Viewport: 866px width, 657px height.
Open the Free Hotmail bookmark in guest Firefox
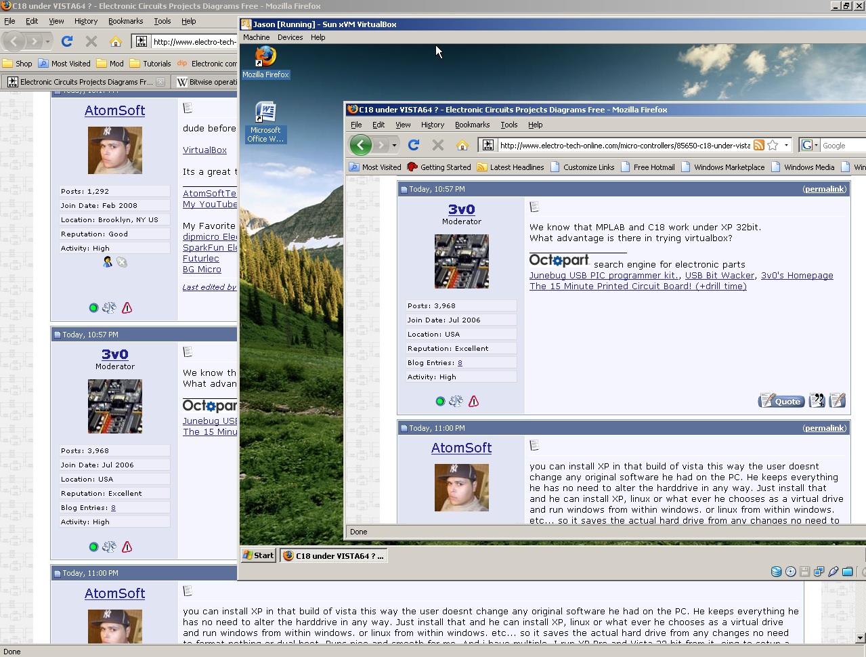(648, 167)
